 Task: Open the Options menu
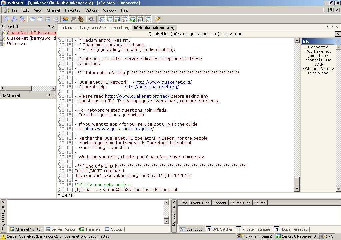92,10
